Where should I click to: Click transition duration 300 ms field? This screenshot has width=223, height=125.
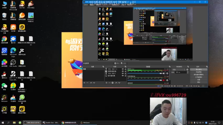coord(181,72)
